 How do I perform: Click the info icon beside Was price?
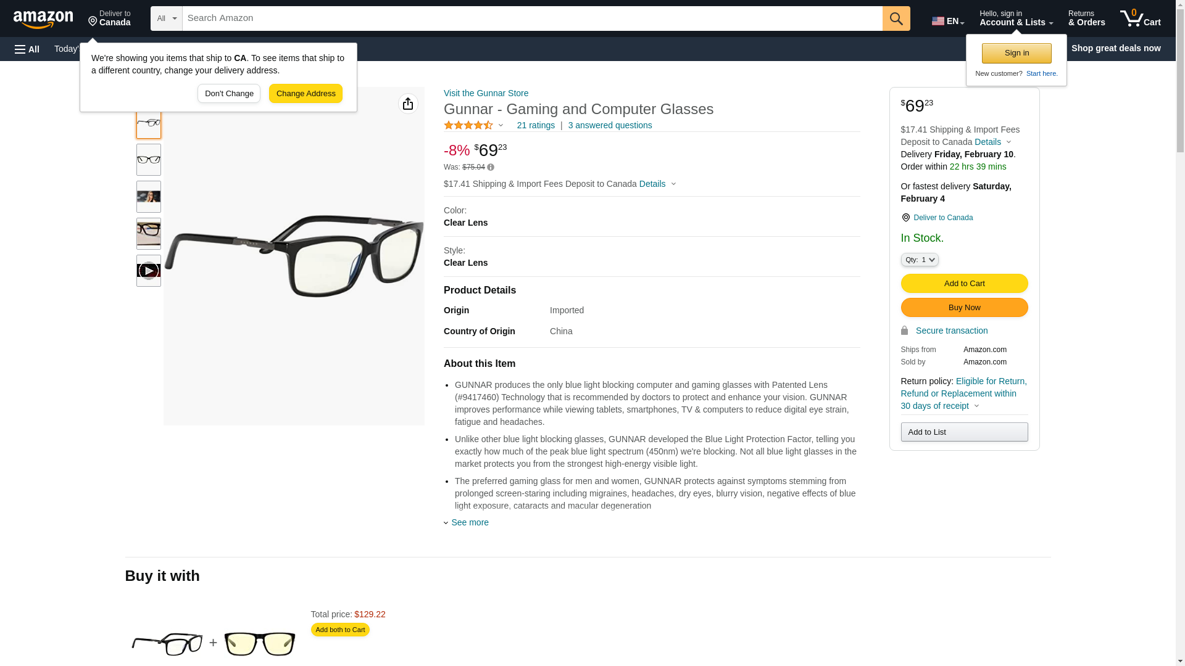tap(491, 167)
